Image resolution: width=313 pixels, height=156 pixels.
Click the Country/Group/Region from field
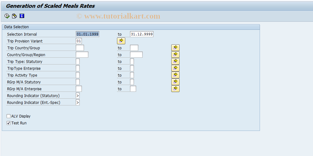[82, 55]
